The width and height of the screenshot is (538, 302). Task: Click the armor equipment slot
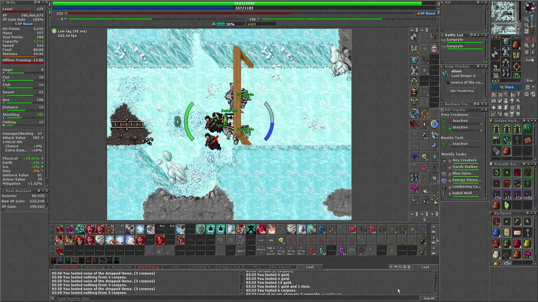click(x=506, y=52)
